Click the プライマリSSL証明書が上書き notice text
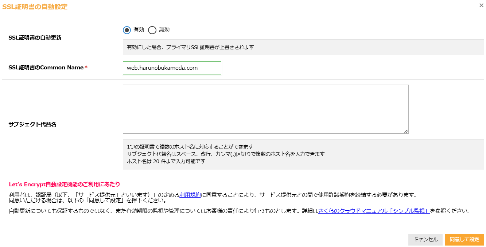Viewport: 486px width, 247px height. (x=190, y=47)
